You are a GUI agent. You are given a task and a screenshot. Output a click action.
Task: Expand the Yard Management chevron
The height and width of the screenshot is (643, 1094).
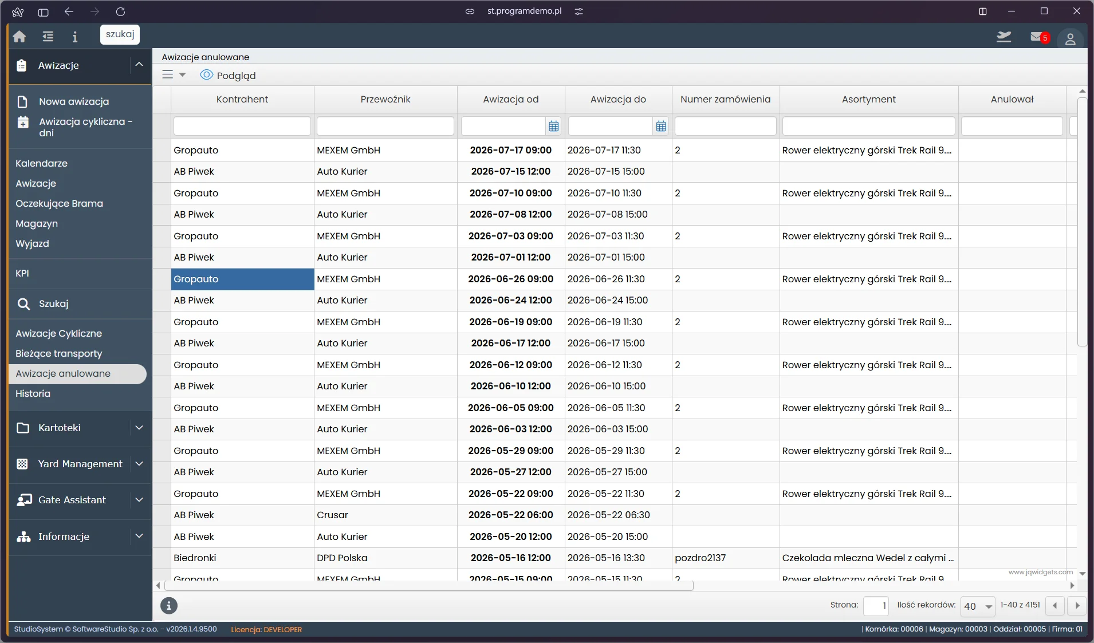(139, 464)
